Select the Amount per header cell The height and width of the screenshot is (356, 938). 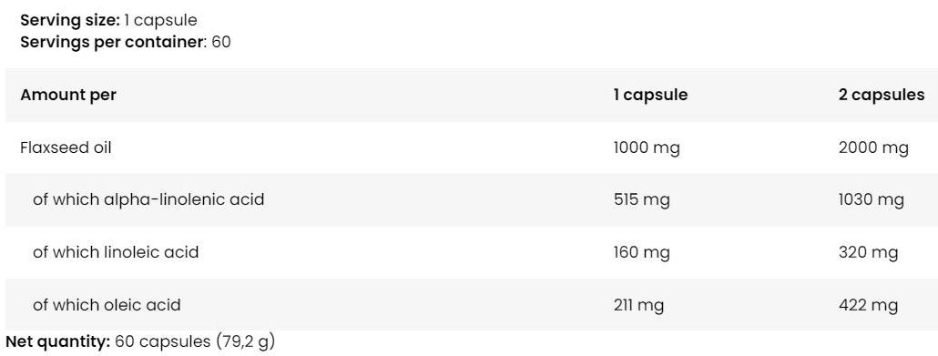(68, 95)
